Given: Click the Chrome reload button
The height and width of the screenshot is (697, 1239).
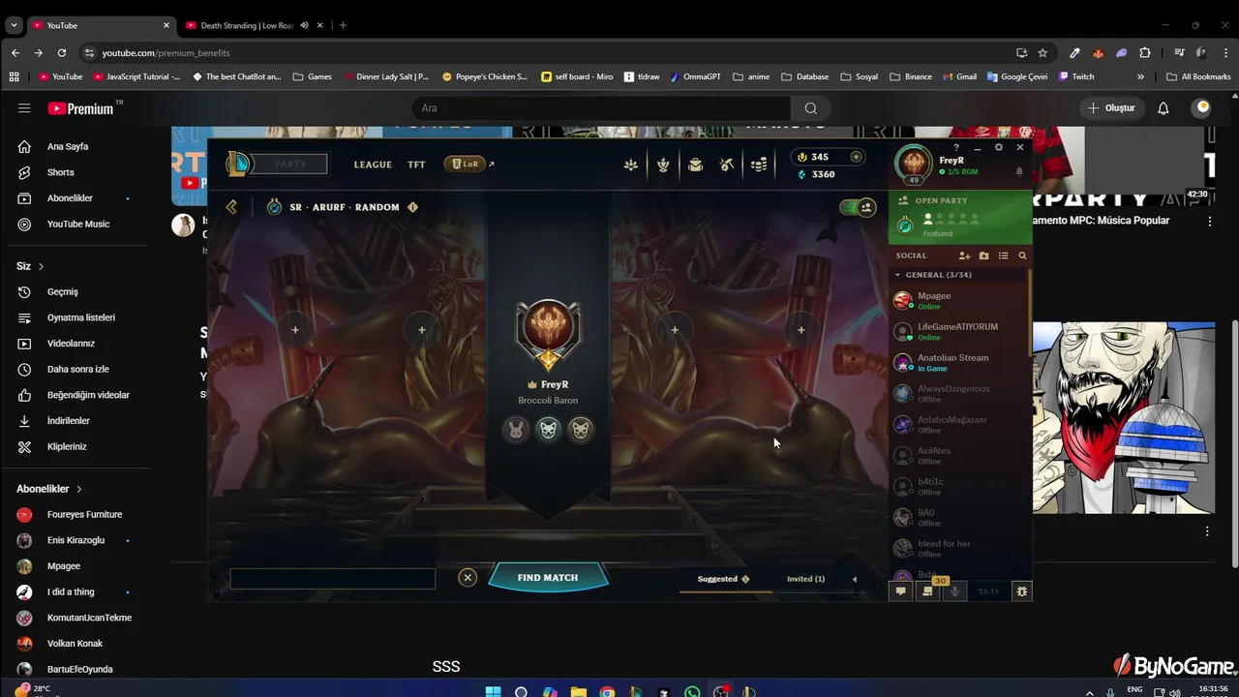Looking at the screenshot, I should 62,52.
